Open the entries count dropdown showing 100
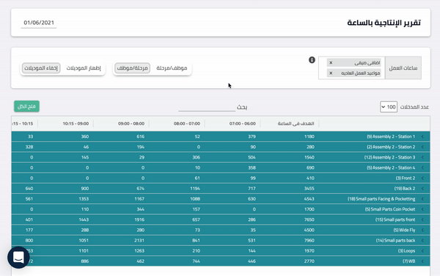 point(389,107)
